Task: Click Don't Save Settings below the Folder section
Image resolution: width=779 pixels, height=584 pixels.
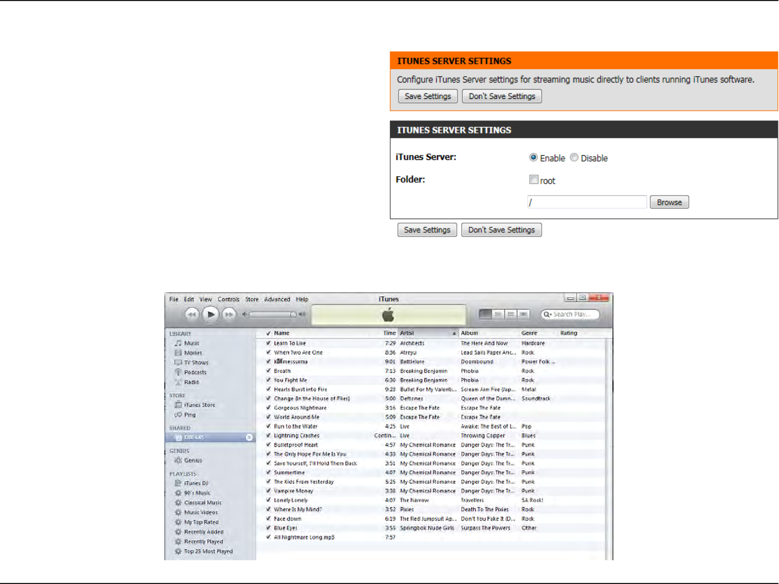Action: (502, 230)
